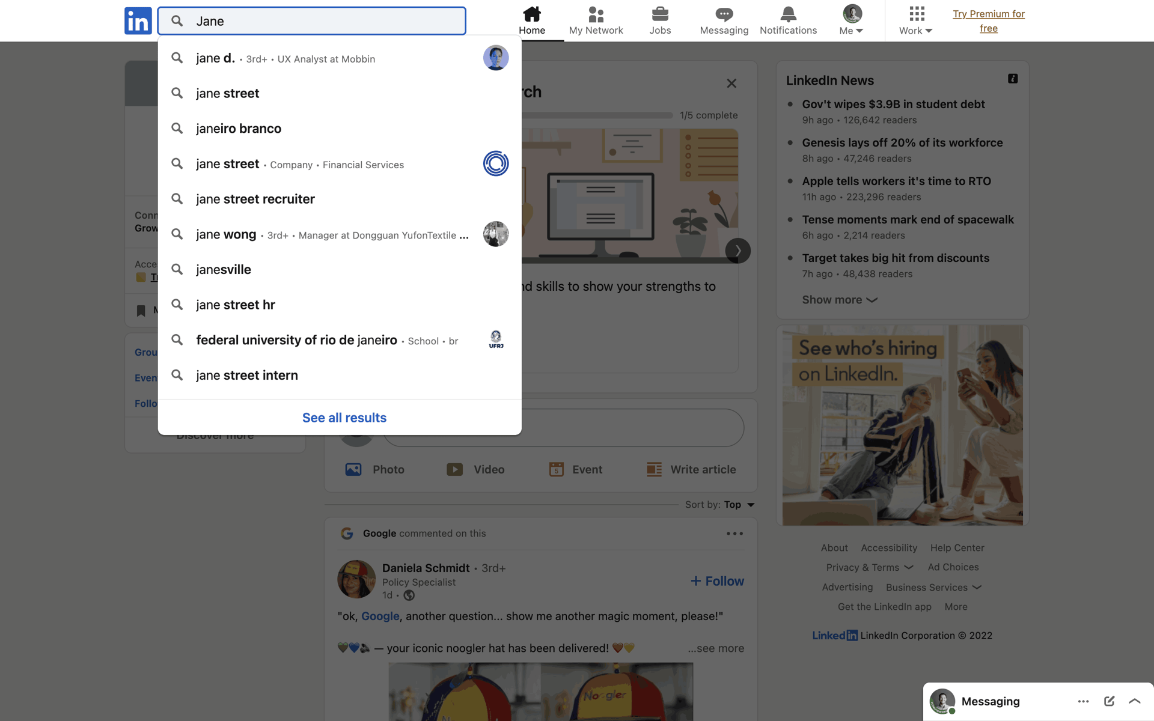Image resolution: width=1154 pixels, height=721 pixels.
Task: Add a Video to post
Action: click(x=475, y=469)
